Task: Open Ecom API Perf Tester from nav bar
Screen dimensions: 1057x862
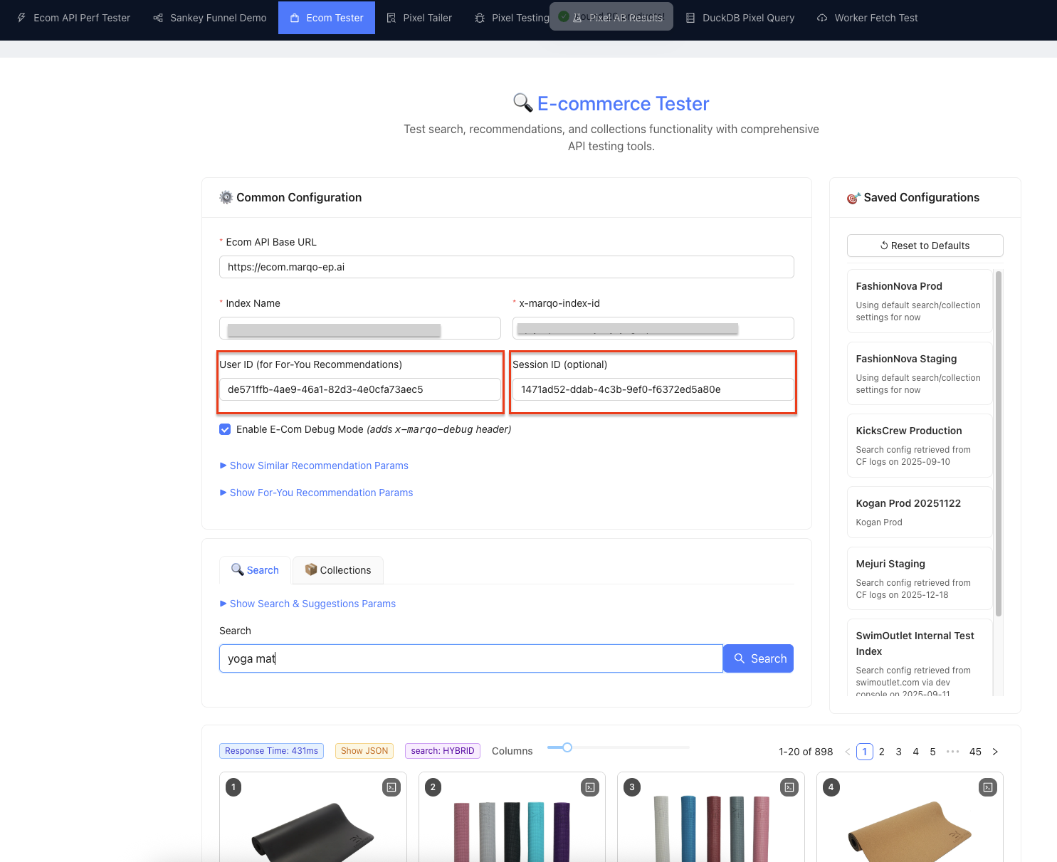Action: 74,18
